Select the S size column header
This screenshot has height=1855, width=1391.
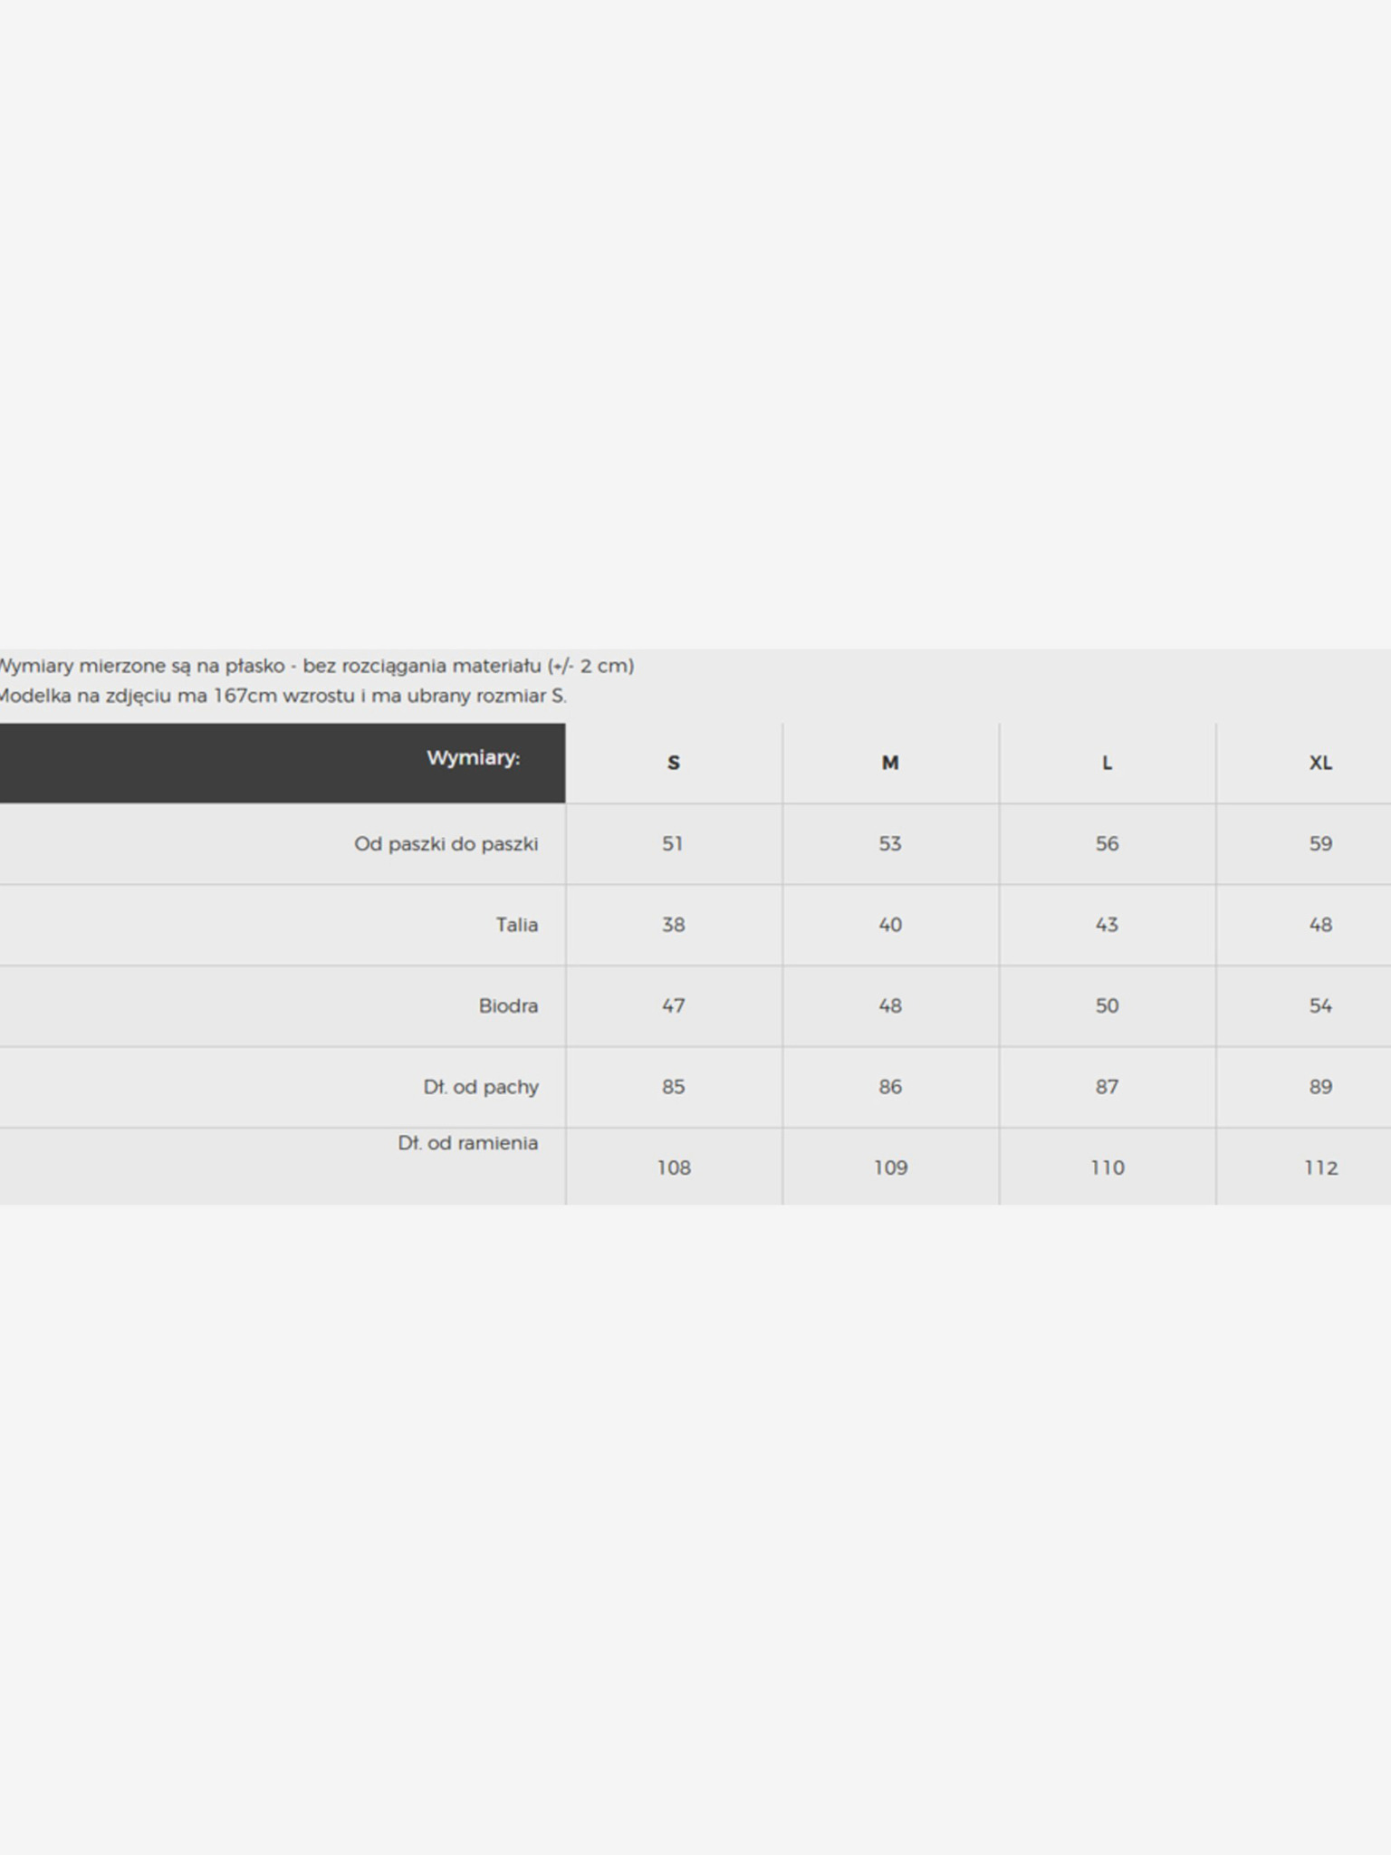(x=673, y=763)
